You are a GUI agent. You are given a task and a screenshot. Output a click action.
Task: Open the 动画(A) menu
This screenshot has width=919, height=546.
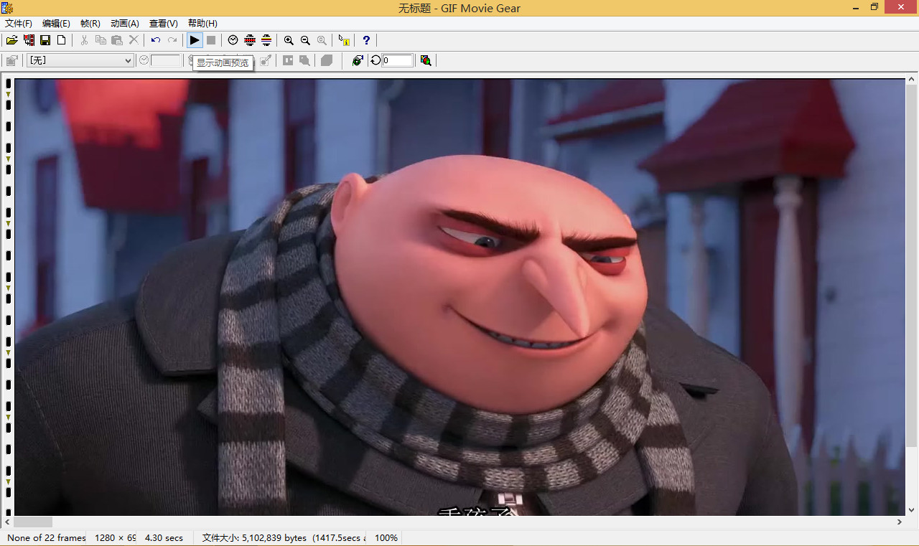pos(125,24)
